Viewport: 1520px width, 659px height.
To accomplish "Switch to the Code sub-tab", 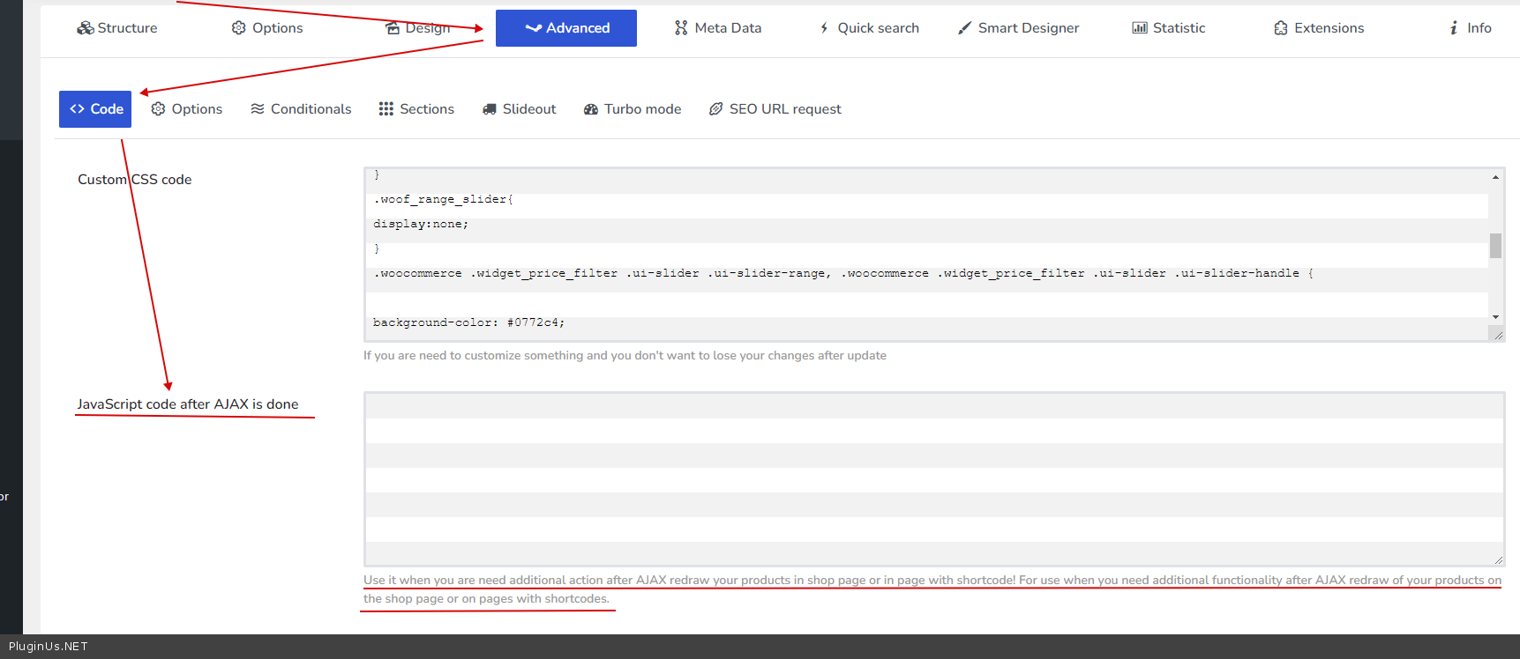I will (95, 109).
